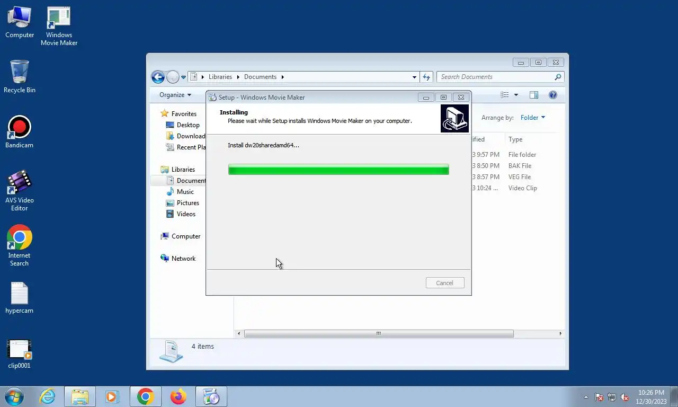Maximize the Explorer Documents window
The height and width of the screenshot is (407, 678).
(538, 63)
